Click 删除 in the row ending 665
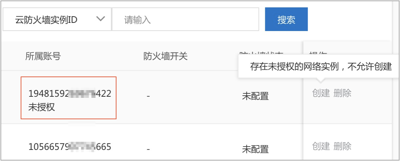 tap(342, 146)
